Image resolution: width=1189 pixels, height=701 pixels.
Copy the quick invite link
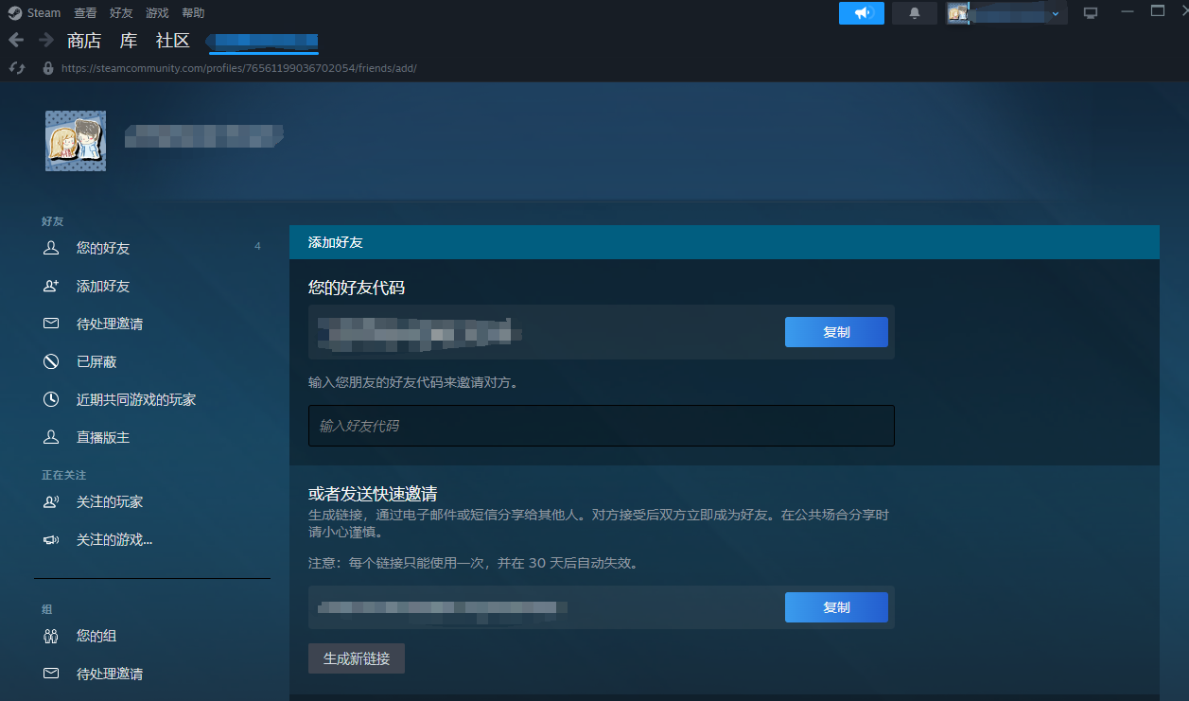pyautogui.click(x=836, y=607)
